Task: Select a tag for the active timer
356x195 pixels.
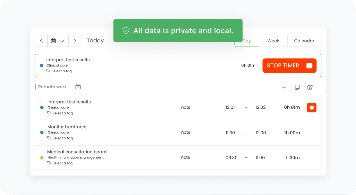Action: [59, 71]
